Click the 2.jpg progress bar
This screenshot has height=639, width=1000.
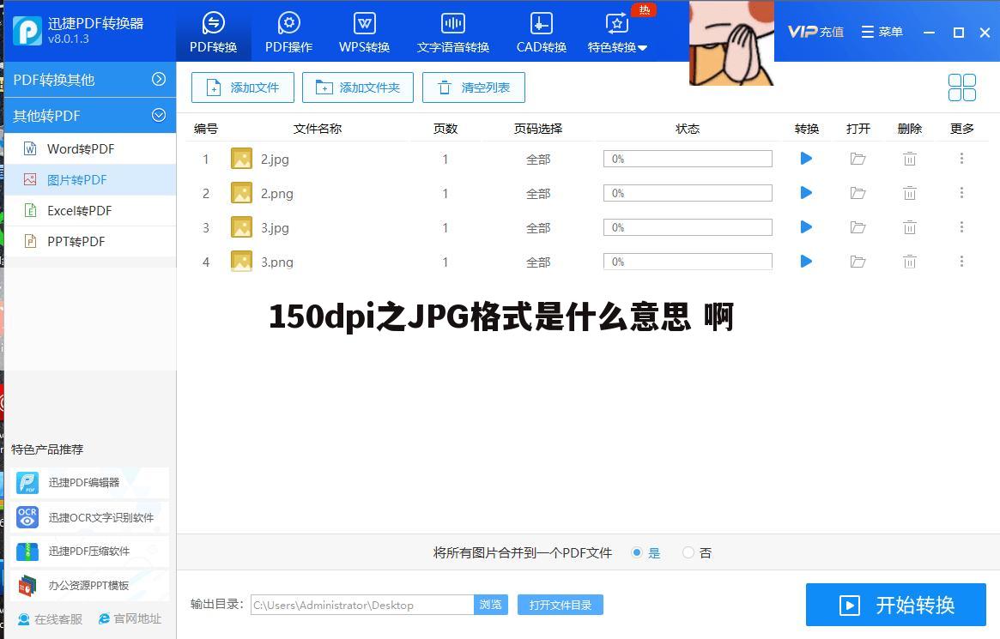coord(688,159)
